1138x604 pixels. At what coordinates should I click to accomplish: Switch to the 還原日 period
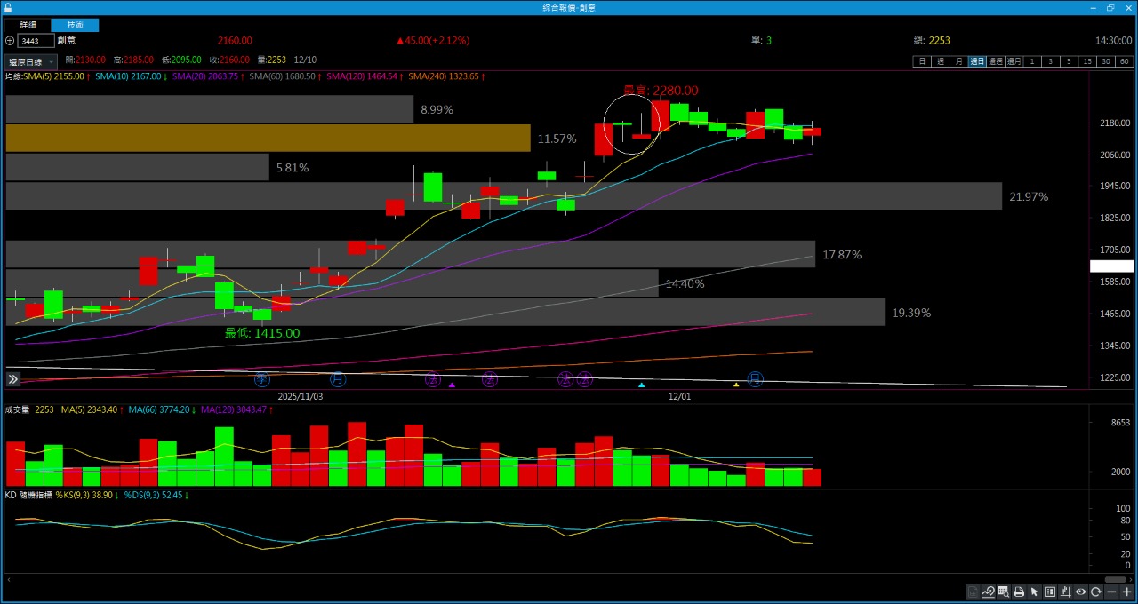click(977, 61)
